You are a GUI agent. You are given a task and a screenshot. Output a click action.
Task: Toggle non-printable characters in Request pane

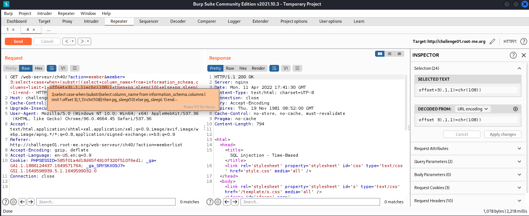pos(63,68)
